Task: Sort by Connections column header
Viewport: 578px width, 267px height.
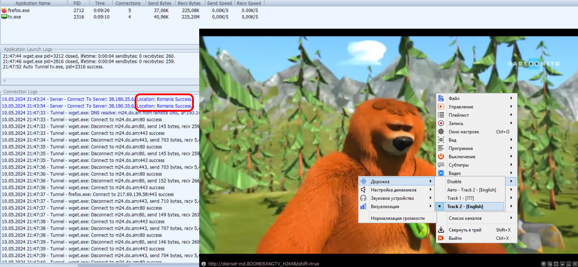Action: 128,3
